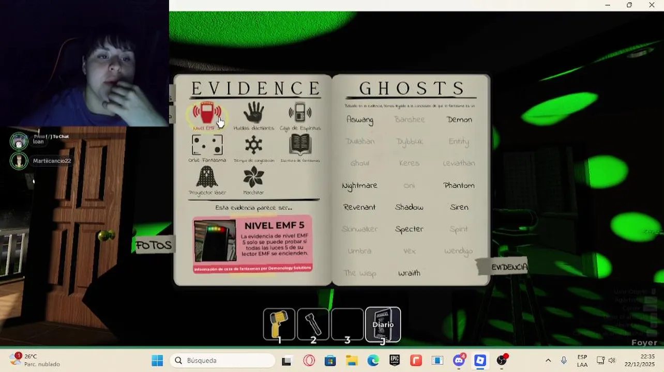Choose the Nightmare ghost
Screen dimensions: 664x372
pyautogui.click(x=359, y=185)
